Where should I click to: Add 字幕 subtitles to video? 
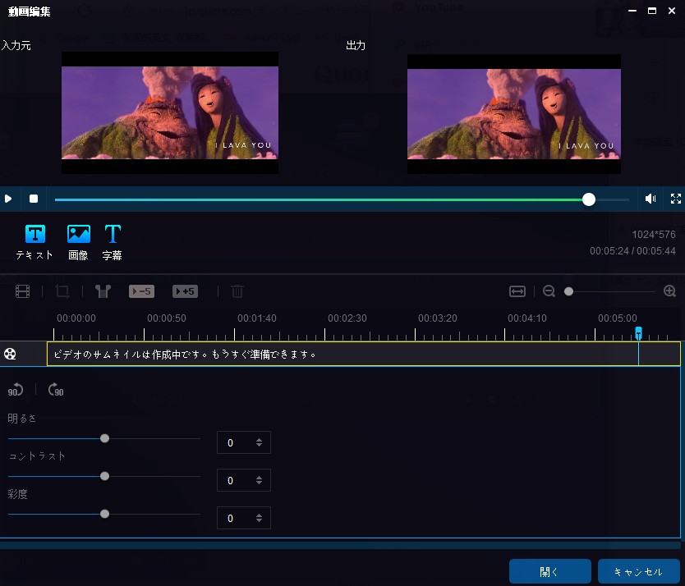[113, 242]
